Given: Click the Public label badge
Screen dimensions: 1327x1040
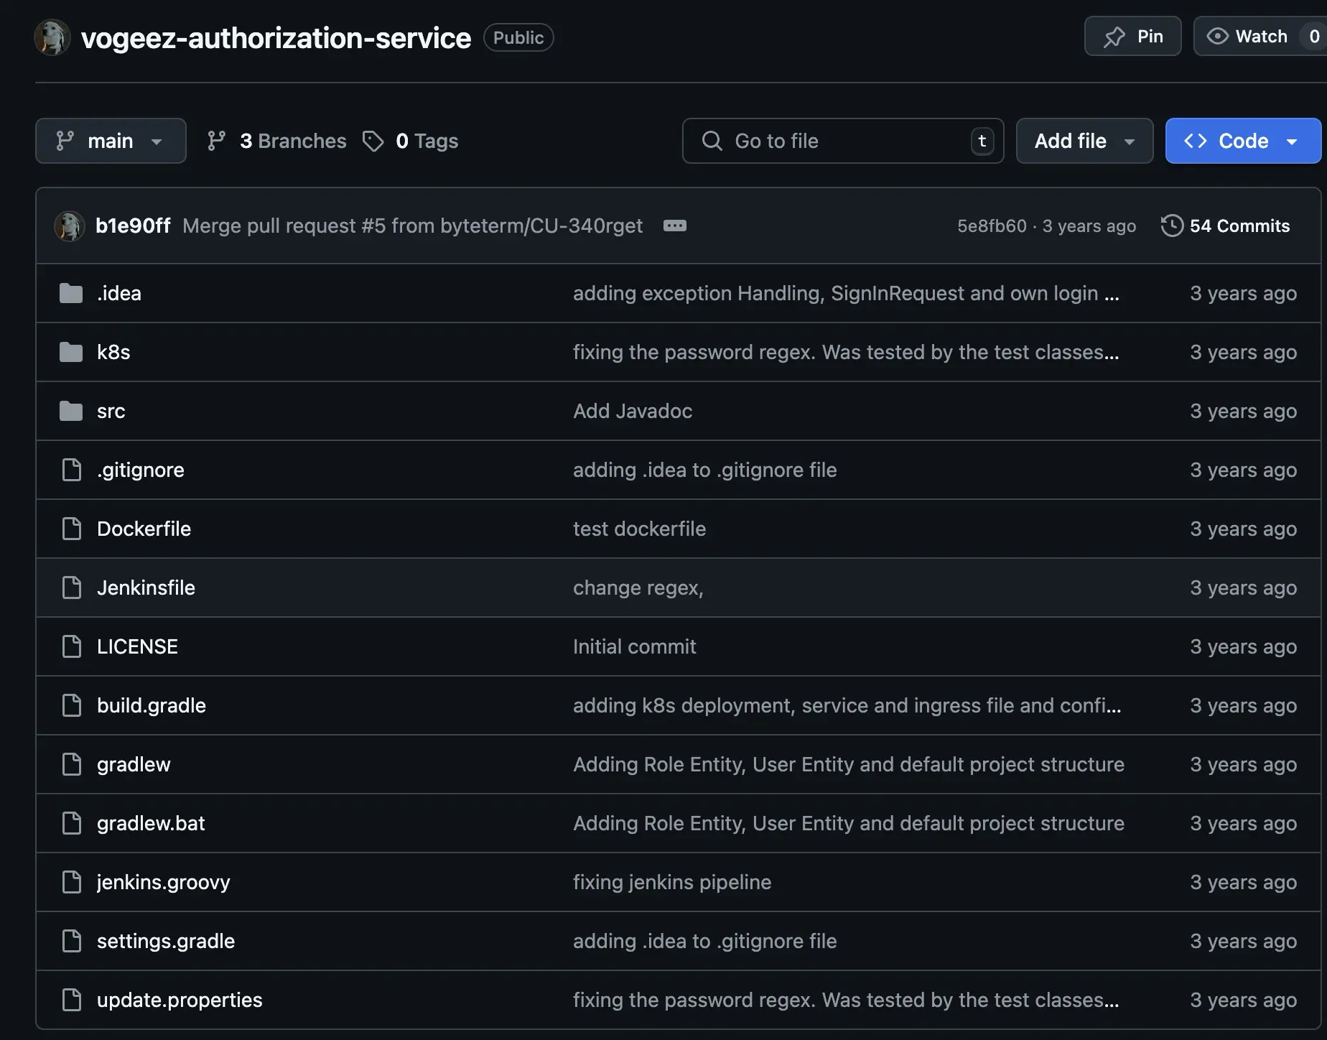Looking at the screenshot, I should [518, 37].
